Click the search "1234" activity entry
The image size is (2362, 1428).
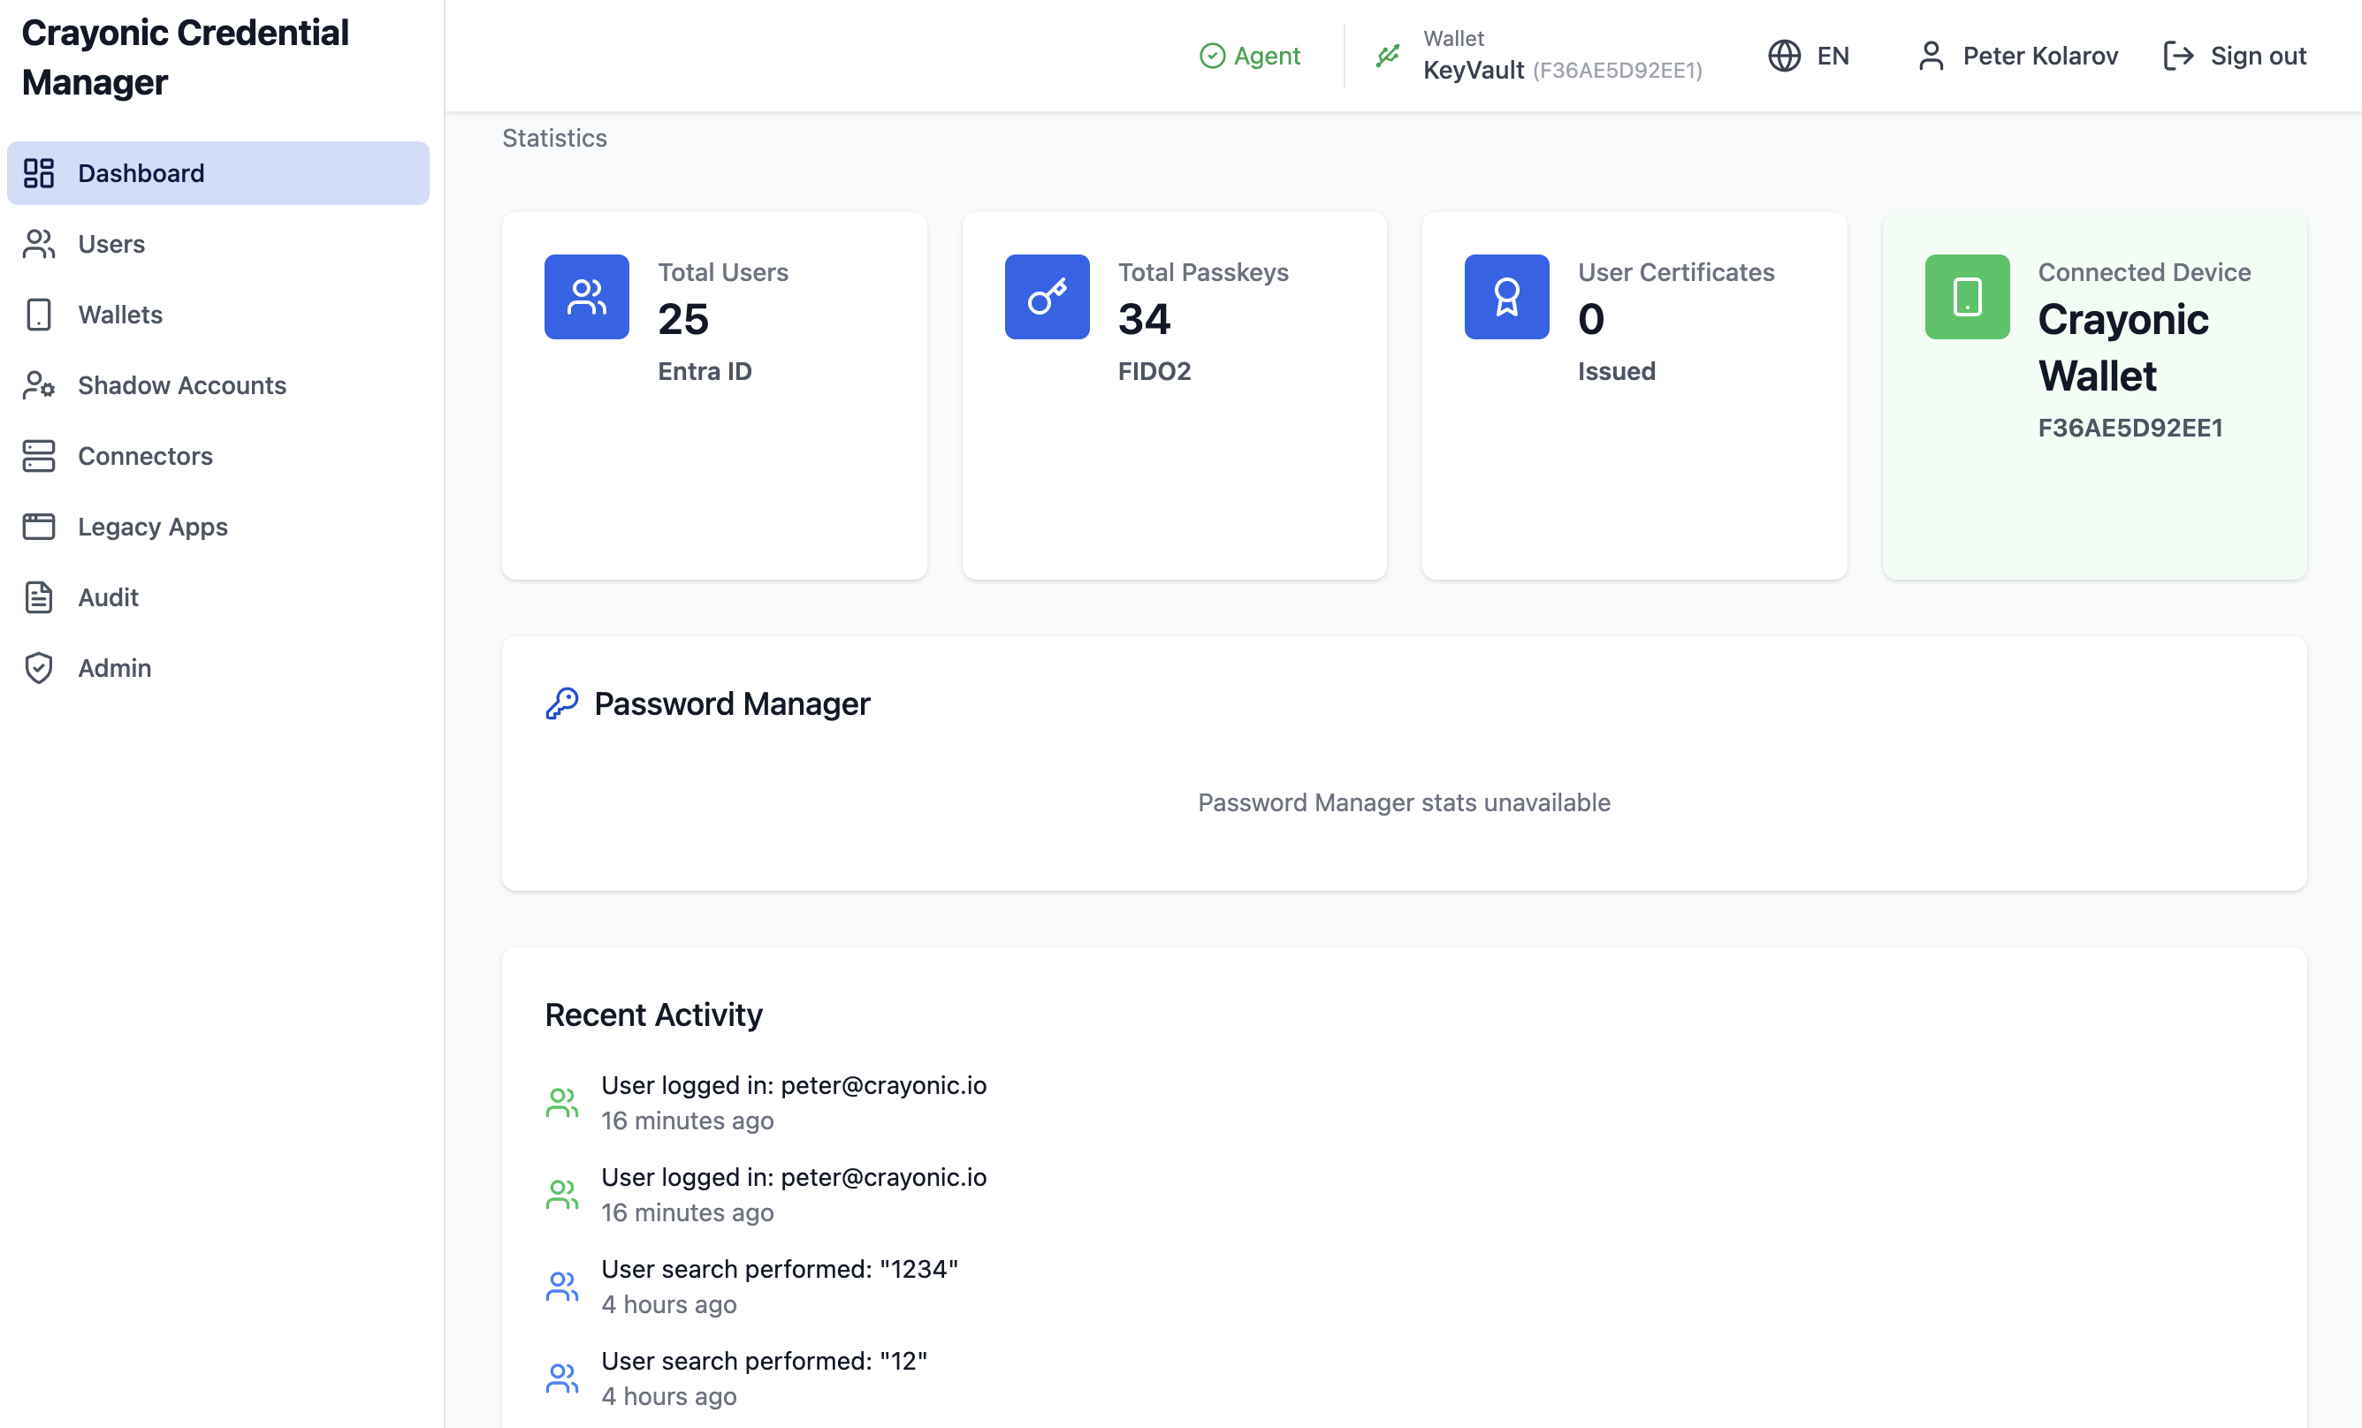coord(779,1269)
